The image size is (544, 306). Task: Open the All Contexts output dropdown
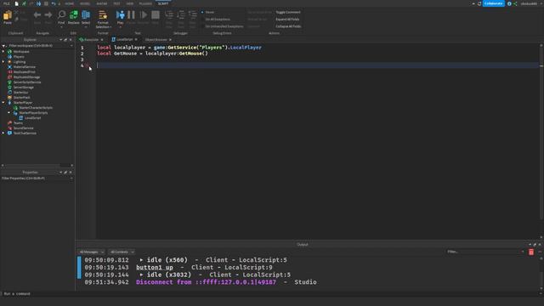[x=122, y=252]
